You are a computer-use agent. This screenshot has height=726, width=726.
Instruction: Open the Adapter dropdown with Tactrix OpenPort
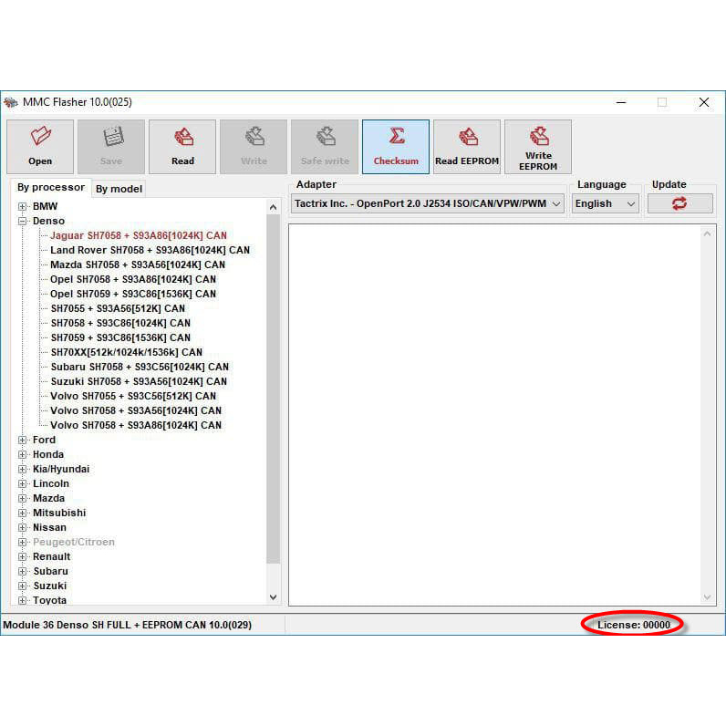click(x=428, y=203)
